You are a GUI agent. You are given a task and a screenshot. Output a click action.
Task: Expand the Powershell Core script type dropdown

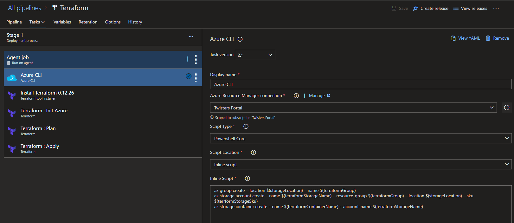click(360, 139)
